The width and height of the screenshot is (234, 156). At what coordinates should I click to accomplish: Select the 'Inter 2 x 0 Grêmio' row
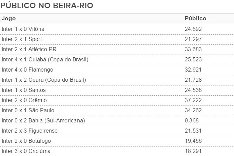click(117, 100)
